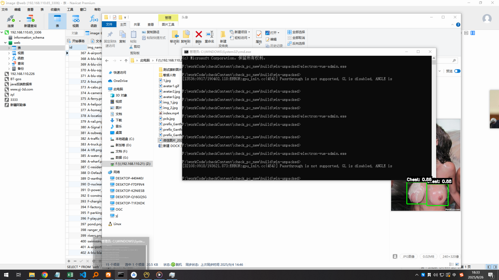Screen dimensions: 499x280
Task: Launch Chrome from the taskbar
Action: 45,275
